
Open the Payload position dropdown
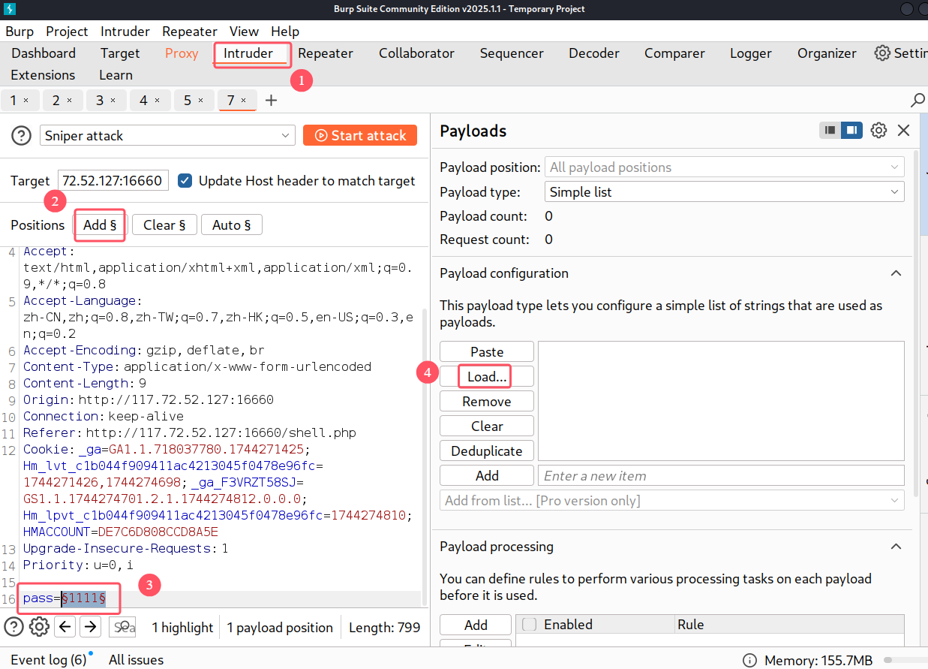coord(724,167)
